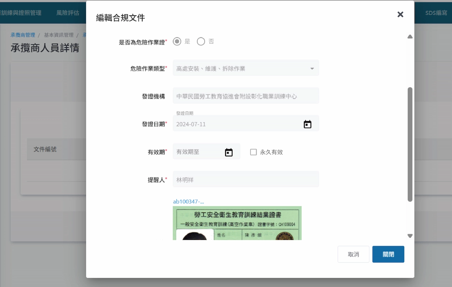The height and width of the screenshot is (287, 452).
Task: Click the 發證機構 input field
Action: click(x=245, y=96)
